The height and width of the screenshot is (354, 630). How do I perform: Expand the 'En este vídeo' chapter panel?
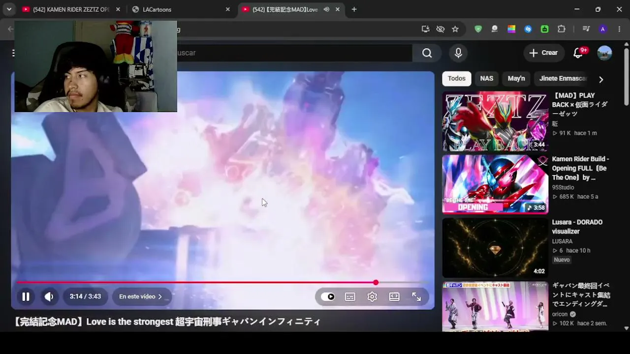(141, 296)
